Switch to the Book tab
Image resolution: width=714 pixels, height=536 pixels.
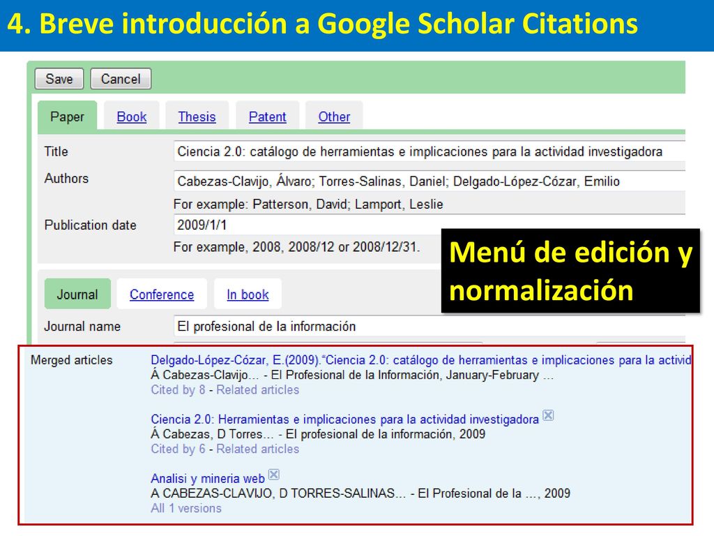pos(132,117)
